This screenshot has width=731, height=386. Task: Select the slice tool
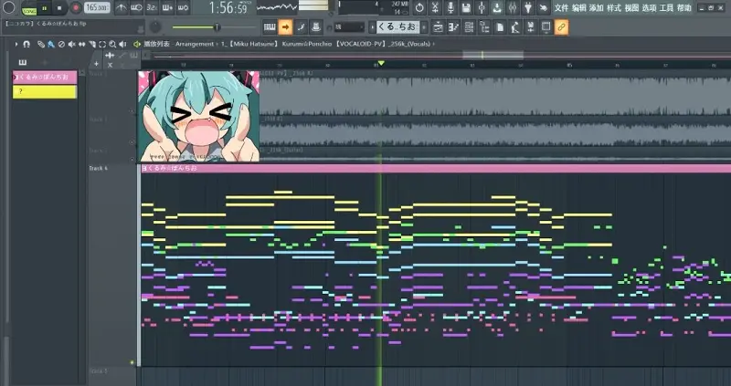pyautogui.click(x=92, y=44)
